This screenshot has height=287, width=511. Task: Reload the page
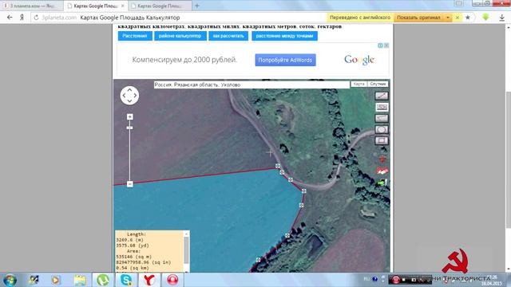coord(36,18)
